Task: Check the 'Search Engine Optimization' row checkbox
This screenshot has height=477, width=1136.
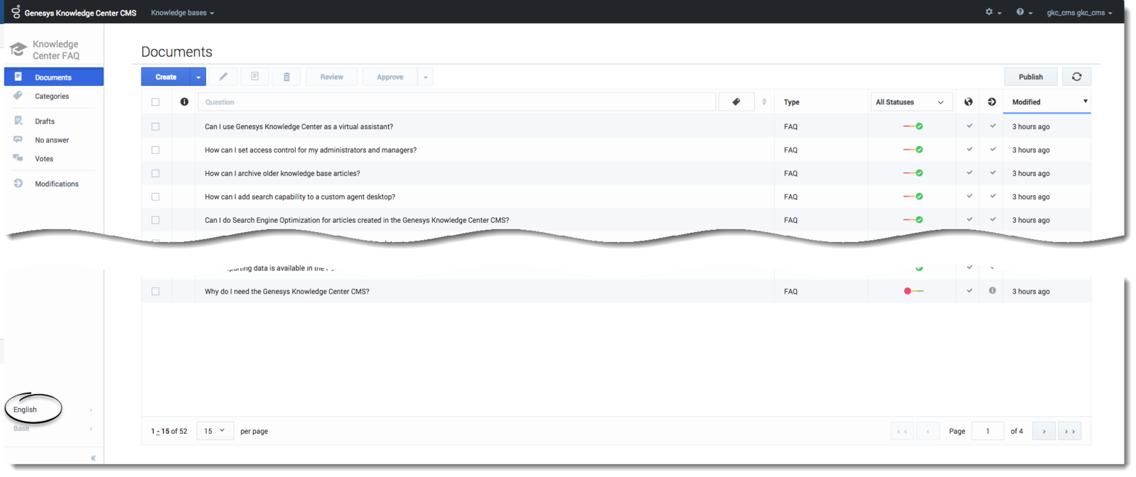Action: coord(155,220)
